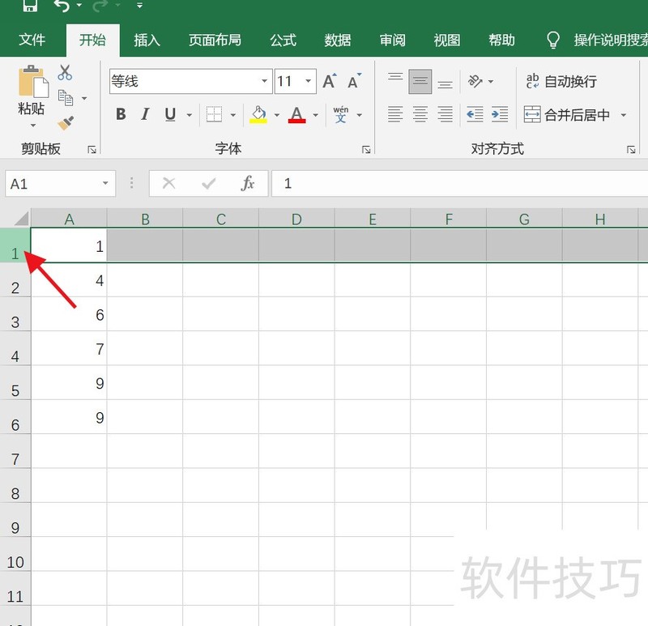Click the Select All corner triangle

(22, 218)
